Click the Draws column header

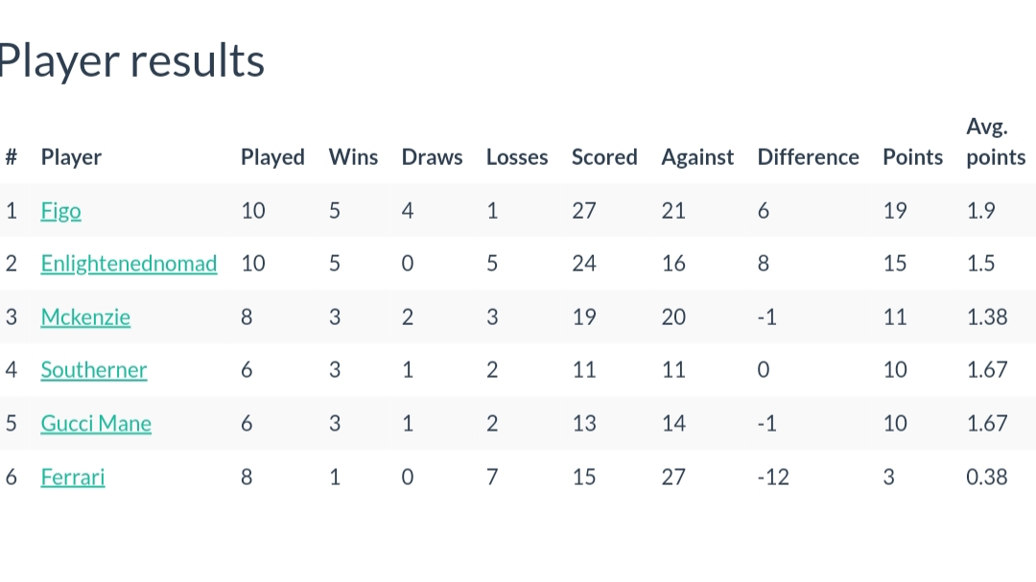pyautogui.click(x=432, y=157)
